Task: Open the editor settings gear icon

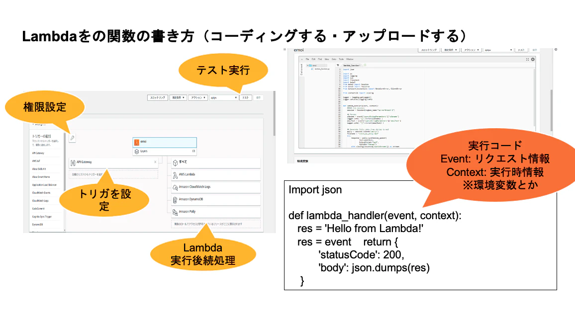Action: [x=533, y=59]
